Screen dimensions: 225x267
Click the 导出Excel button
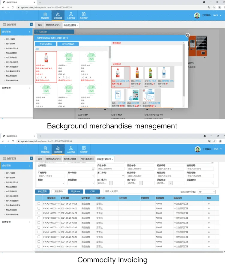click(75, 191)
